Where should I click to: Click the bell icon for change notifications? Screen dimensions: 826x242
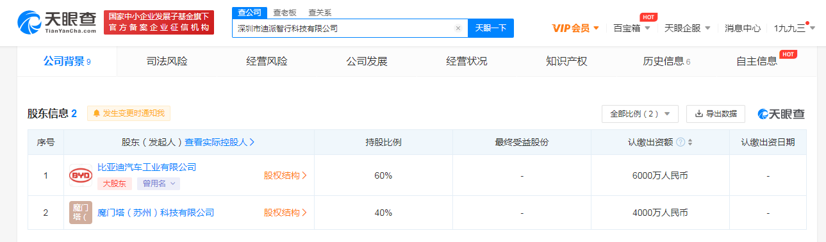click(x=97, y=113)
